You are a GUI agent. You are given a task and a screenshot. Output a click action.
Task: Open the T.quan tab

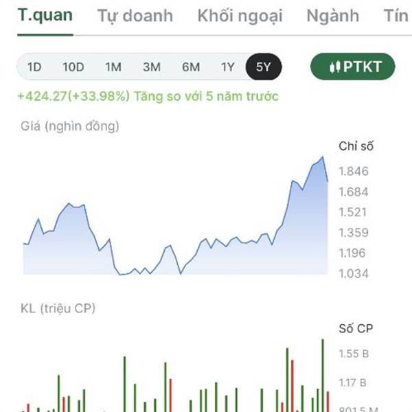pyautogui.click(x=45, y=15)
